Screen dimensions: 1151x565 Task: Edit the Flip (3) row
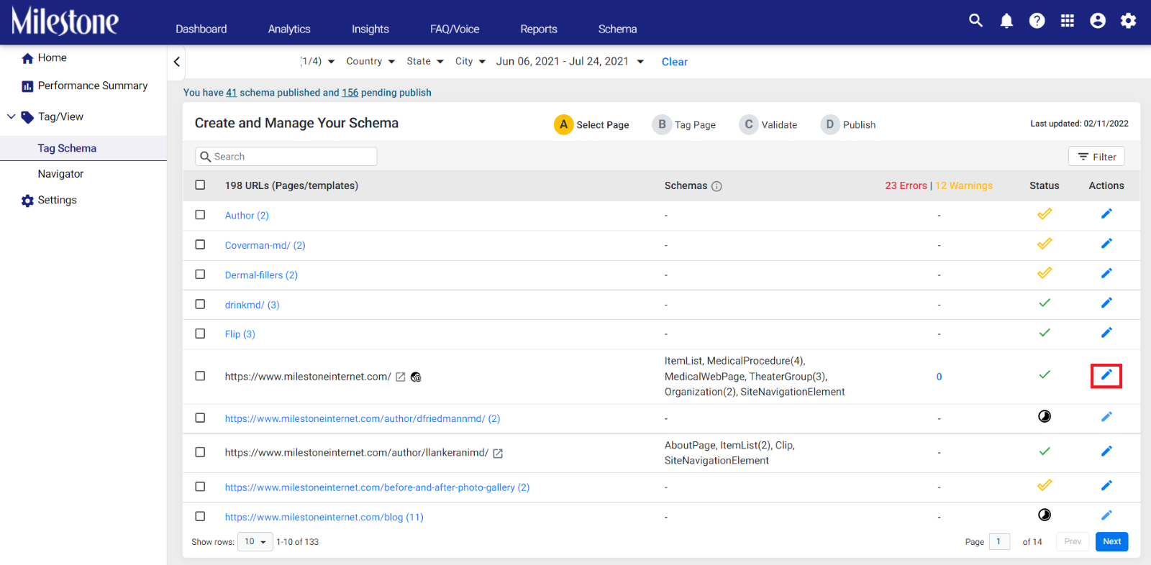(x=1106, y=332)
